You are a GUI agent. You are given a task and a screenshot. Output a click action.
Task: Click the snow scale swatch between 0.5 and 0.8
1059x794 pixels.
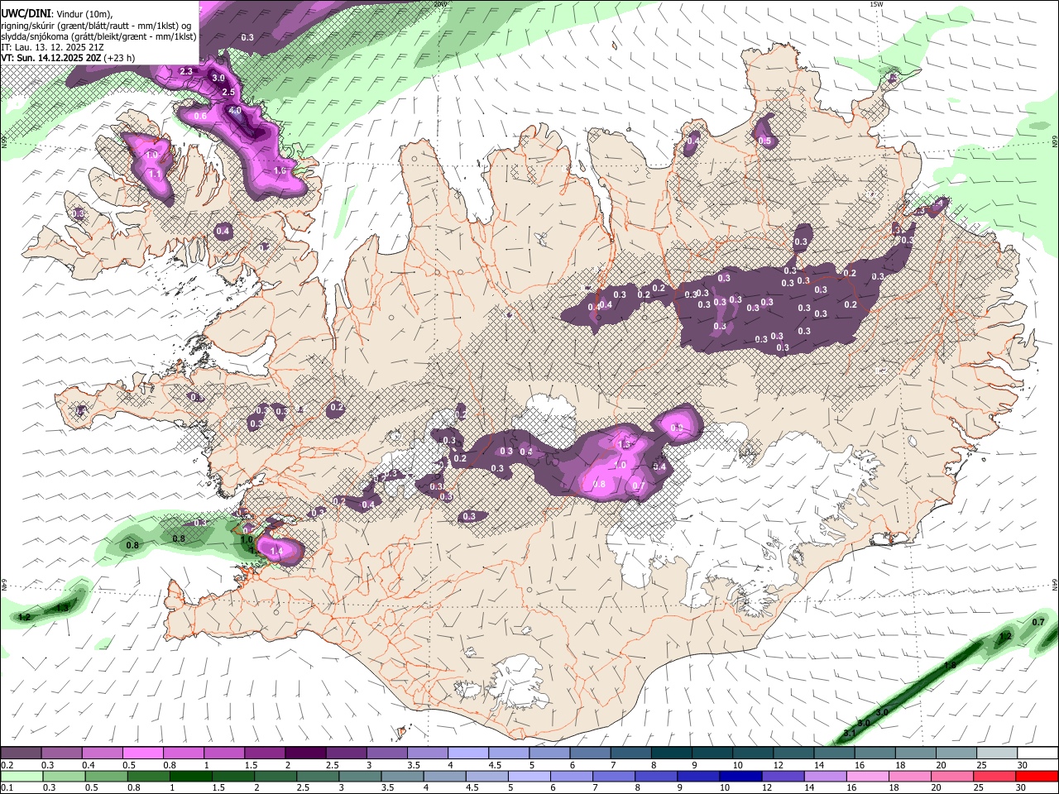[x=142, y=753]
